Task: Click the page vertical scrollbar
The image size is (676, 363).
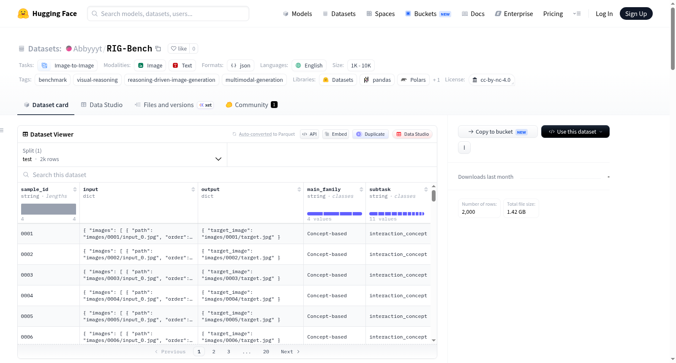Action: click(673, 38)
